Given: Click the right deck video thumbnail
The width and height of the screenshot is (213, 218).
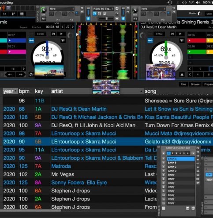Looking at the screenshot, I should [161, 72].
